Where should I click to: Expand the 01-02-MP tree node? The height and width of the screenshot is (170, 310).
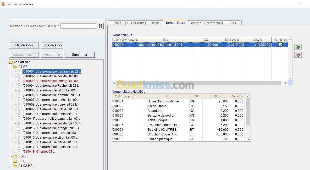pyautogui.click(x=11, y=166)
